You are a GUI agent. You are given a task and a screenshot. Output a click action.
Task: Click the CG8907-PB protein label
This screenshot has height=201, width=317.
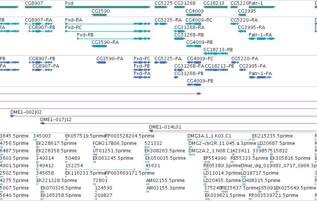click(x=42, y=59)
